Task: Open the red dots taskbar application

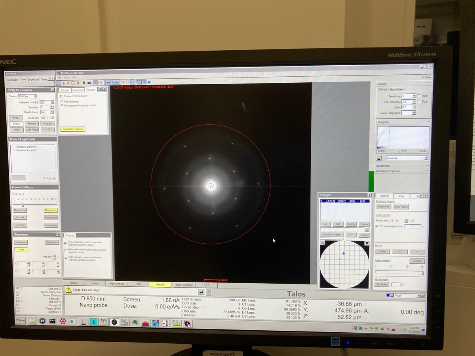Action: coord(63,321)
